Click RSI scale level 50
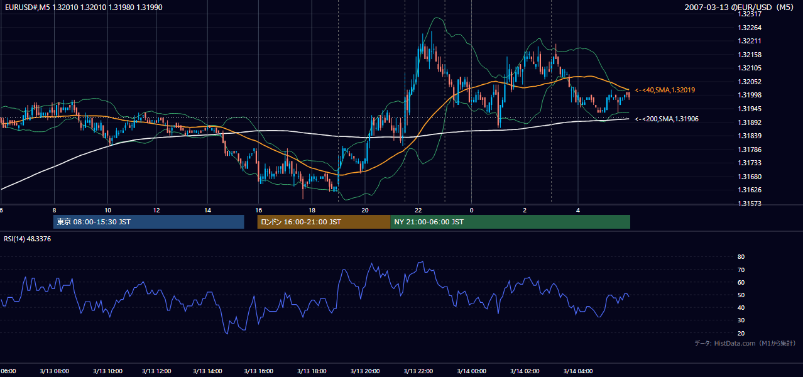803x377 pixels. 741,295
